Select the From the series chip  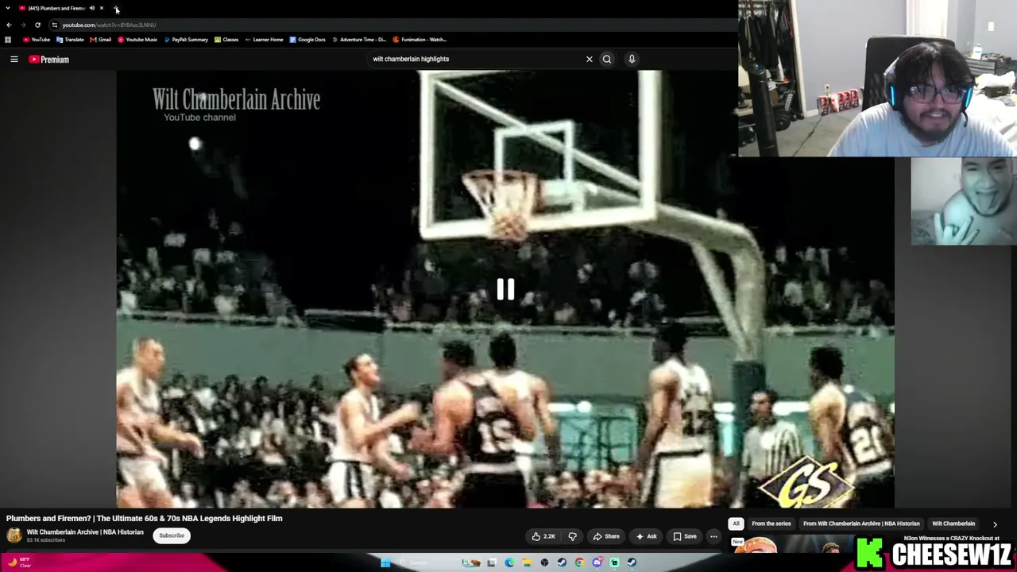coord(771,524)
